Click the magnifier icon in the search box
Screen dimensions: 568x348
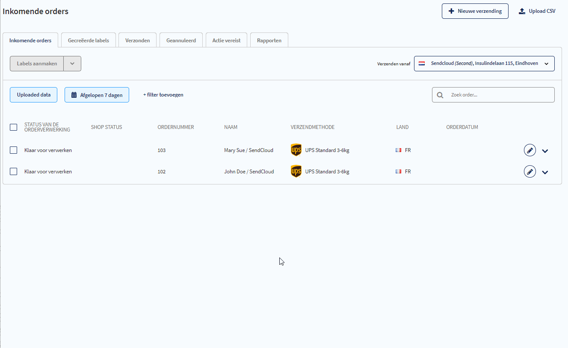coord(440,95)
